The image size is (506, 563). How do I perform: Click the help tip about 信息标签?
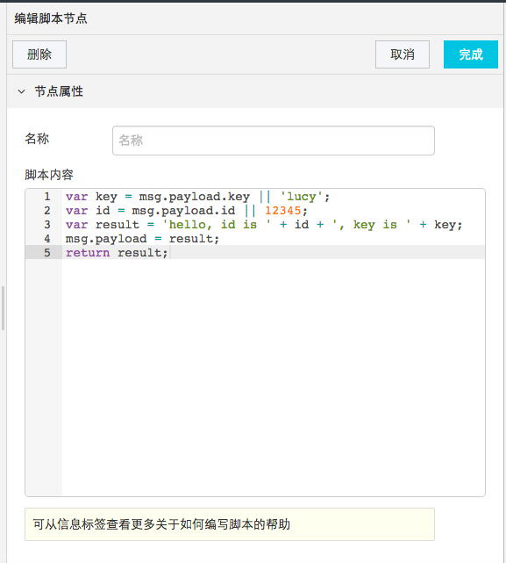point(230,524)
